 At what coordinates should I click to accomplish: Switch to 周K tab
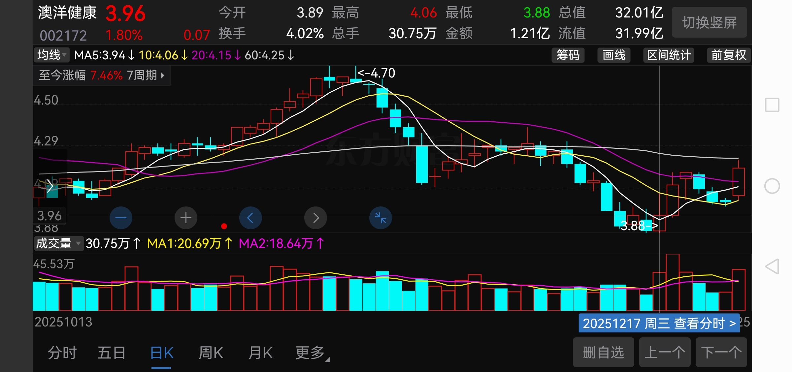pos(211,353)
